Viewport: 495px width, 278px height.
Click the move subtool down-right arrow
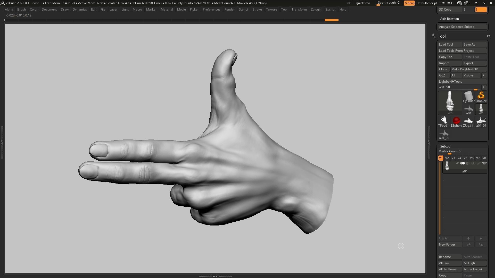(481, 245)
